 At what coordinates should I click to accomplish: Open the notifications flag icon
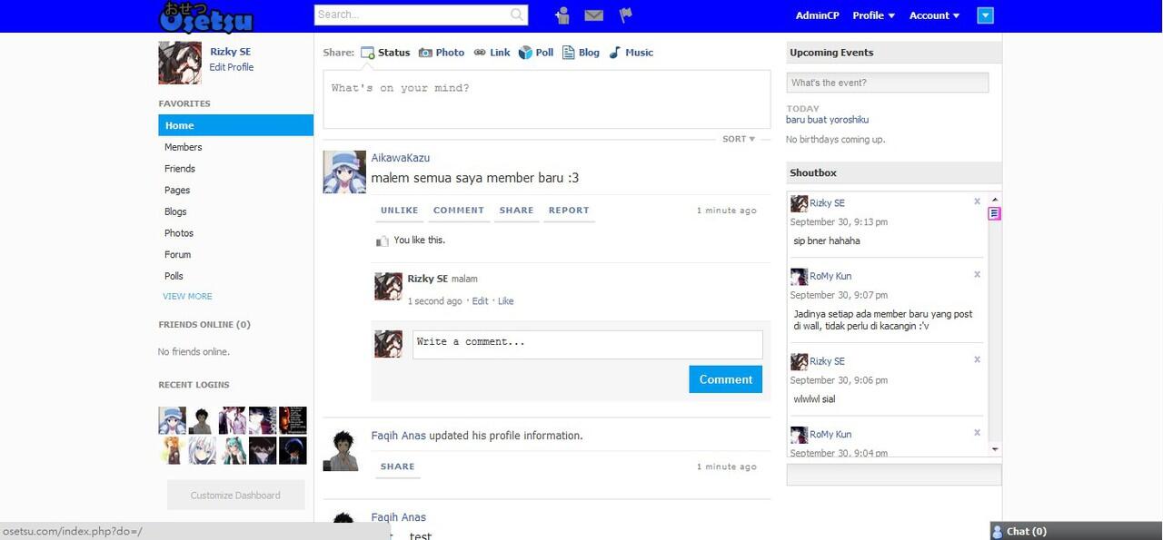click(x=625, y=15)
